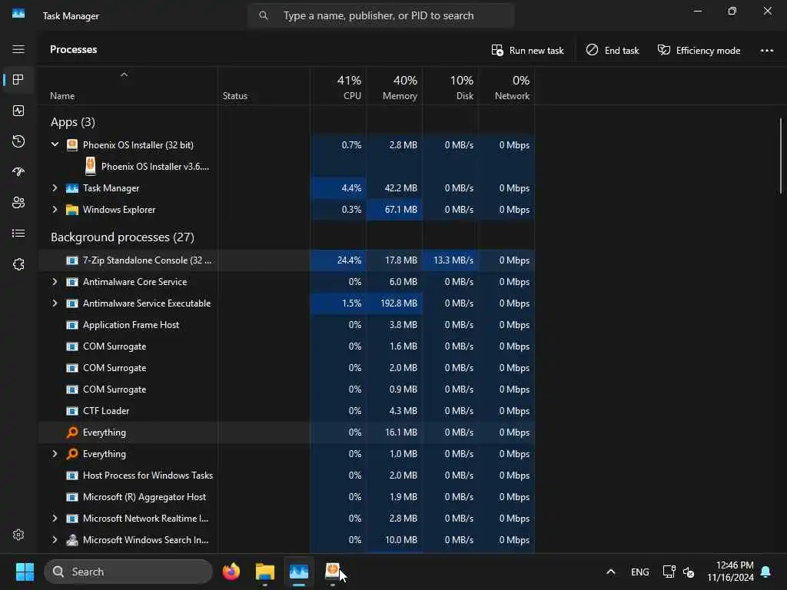Expand the Windows Explorer process group
This screenshot has width=787, height=590.
pos(55,210)
